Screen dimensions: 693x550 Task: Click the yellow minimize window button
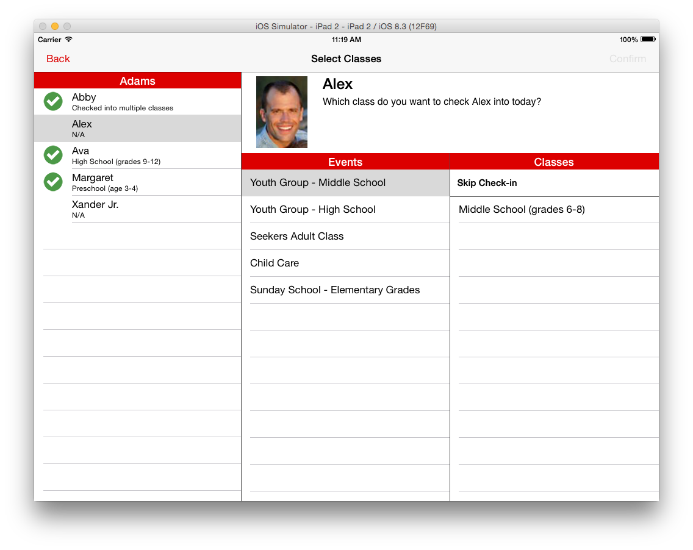(x=55, y=26)
